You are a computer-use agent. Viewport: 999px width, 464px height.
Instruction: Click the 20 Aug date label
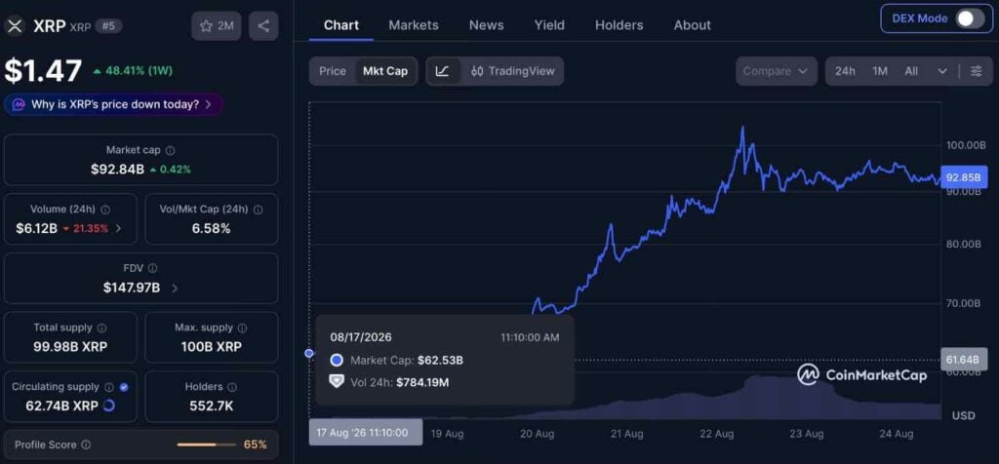(x=537, y=434)
